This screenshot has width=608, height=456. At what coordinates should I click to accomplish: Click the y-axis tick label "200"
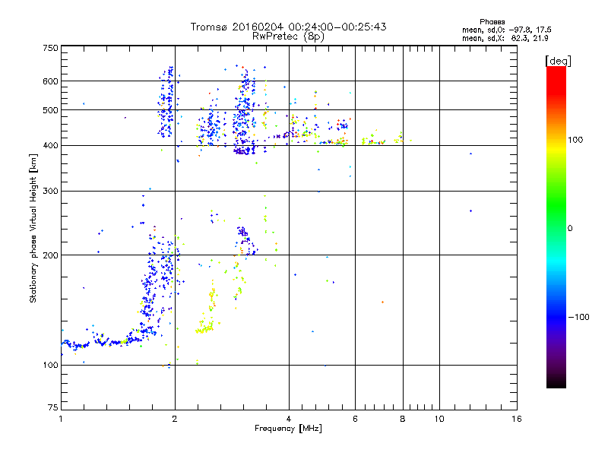click(50, 255)
